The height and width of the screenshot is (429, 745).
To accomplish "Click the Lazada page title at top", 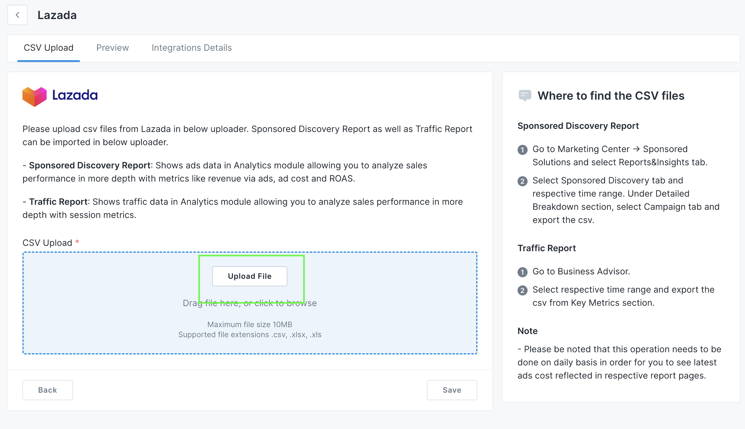I will pyautogui.click(x=57, y=15).
